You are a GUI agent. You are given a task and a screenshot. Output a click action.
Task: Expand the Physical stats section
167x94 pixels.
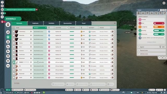click(x=151, y=50)
